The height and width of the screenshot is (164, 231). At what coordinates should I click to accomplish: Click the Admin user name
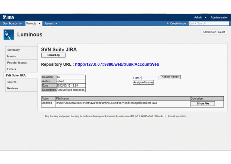pyautogui.click(x=198, y=17)
